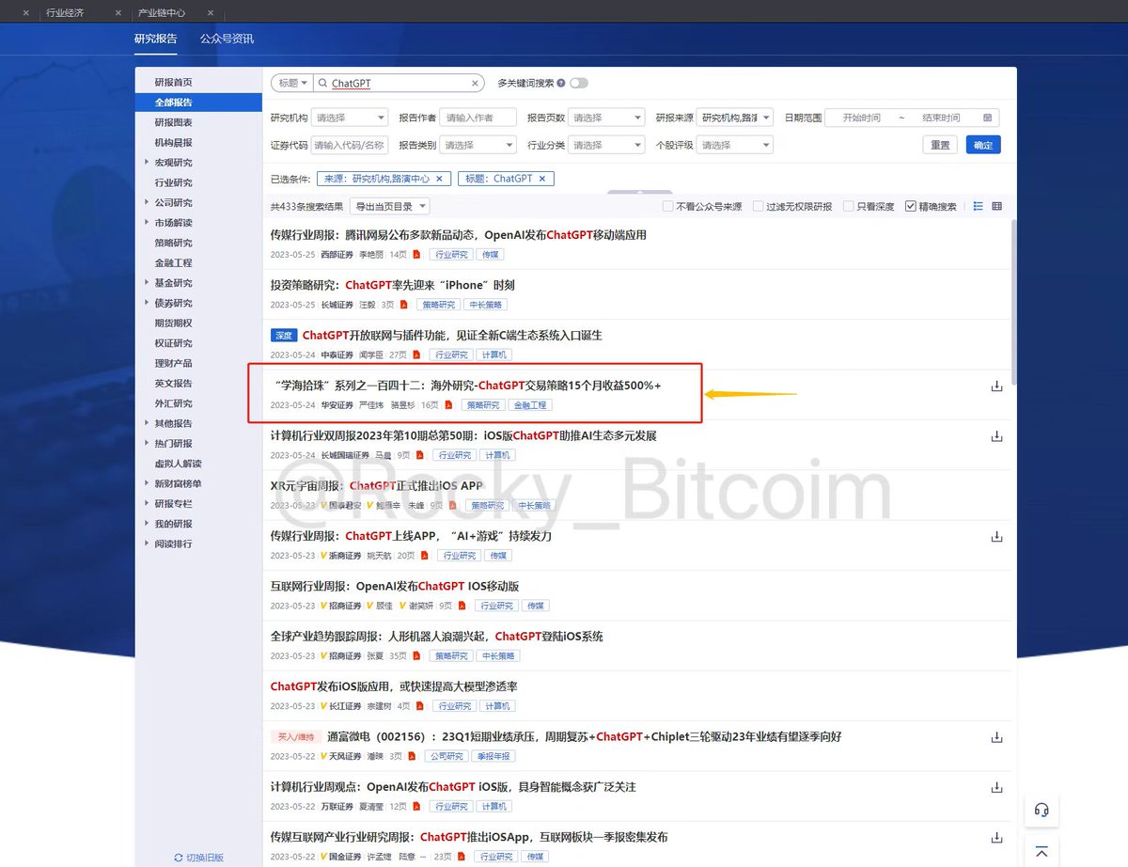Click the back-to-top arrow icon
1128x867 pixels.
[1042, 851]
